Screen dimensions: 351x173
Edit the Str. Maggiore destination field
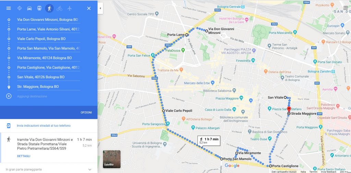click(x=49, y=86)
